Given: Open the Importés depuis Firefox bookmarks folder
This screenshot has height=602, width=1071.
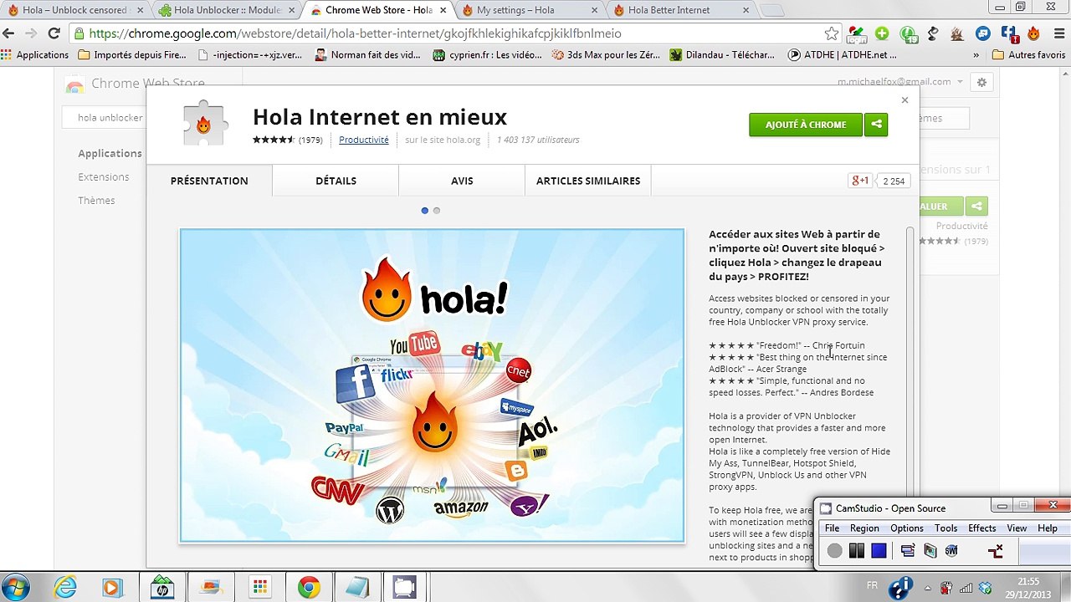Looking at the screenshot, I should coord(132,55).
